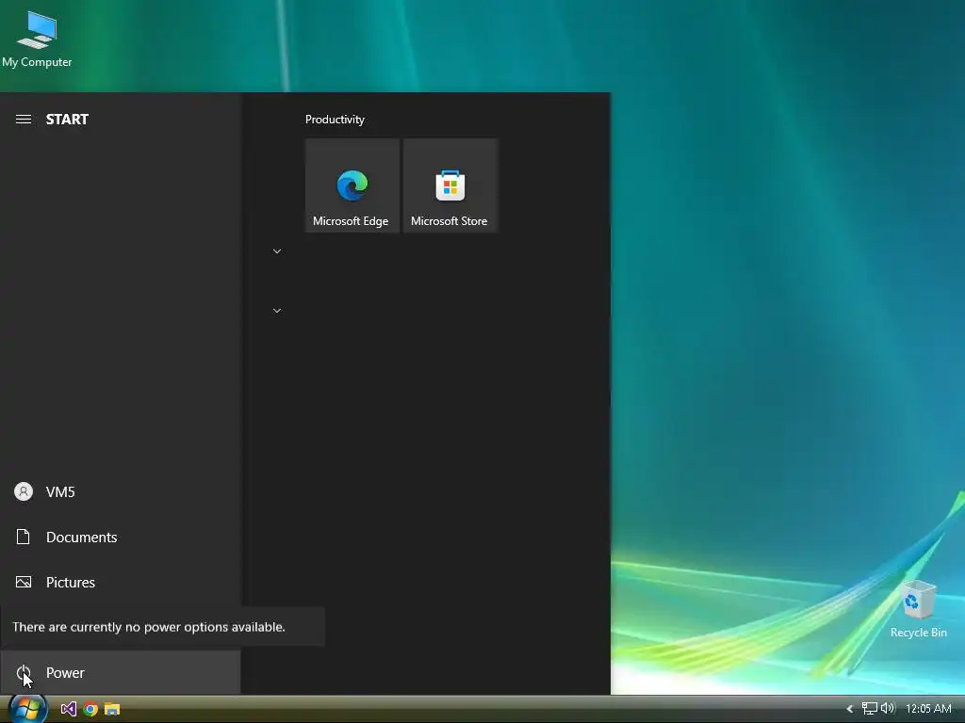This screenshot has width=965, height=723.
Task: Click the 12:05 AM clock
Action: coord(928,709)
